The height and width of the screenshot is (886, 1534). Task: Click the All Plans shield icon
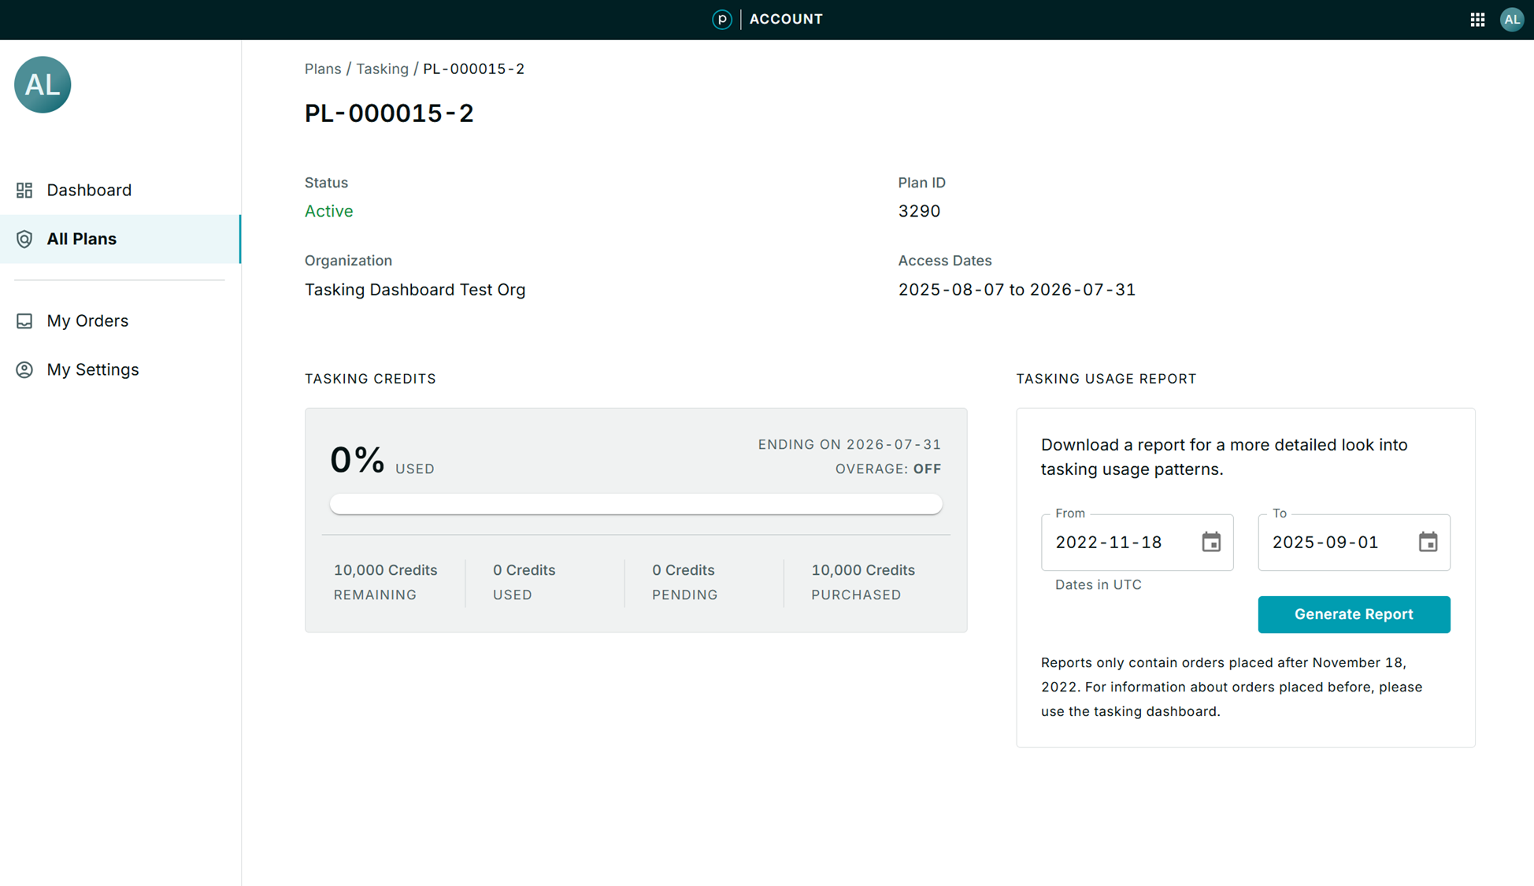[24, 239]
